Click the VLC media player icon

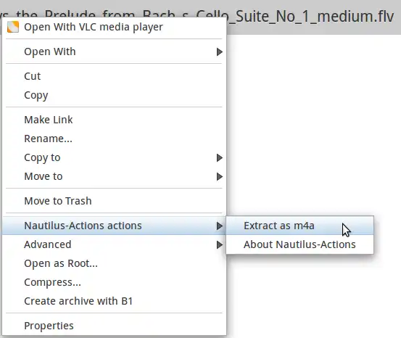[13, 27]
